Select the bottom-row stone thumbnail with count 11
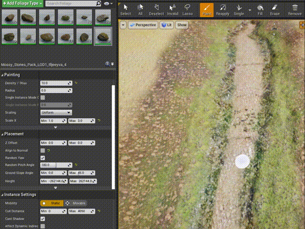This screenshot has width=305, height=229. point(66,36)
